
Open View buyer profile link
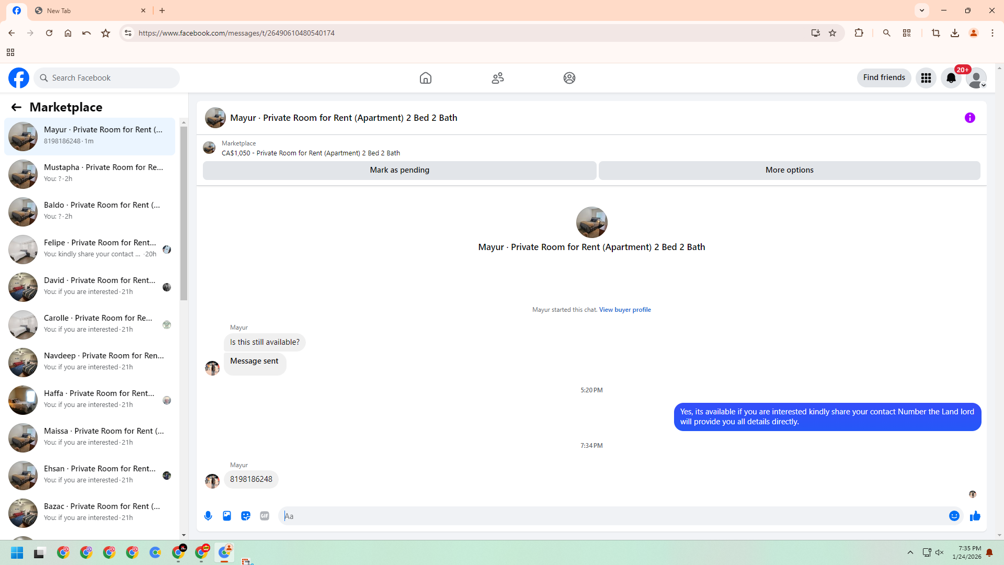[625, 310]
